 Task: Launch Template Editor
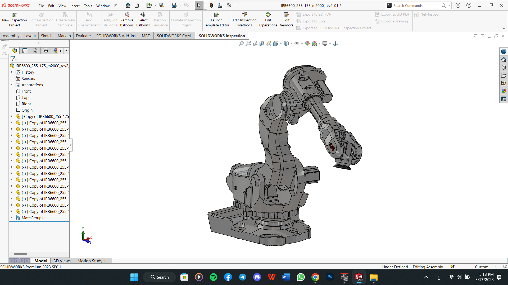coord(217,20)
